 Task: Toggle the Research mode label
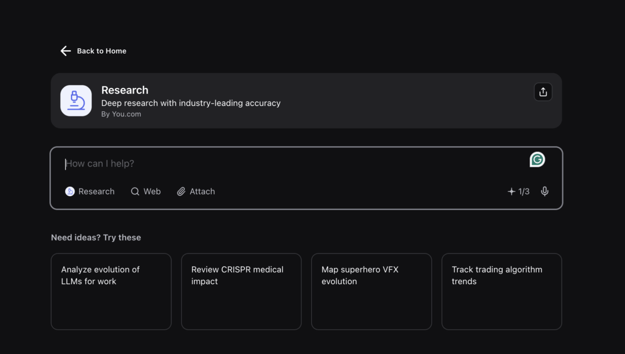tap(96, 191)
